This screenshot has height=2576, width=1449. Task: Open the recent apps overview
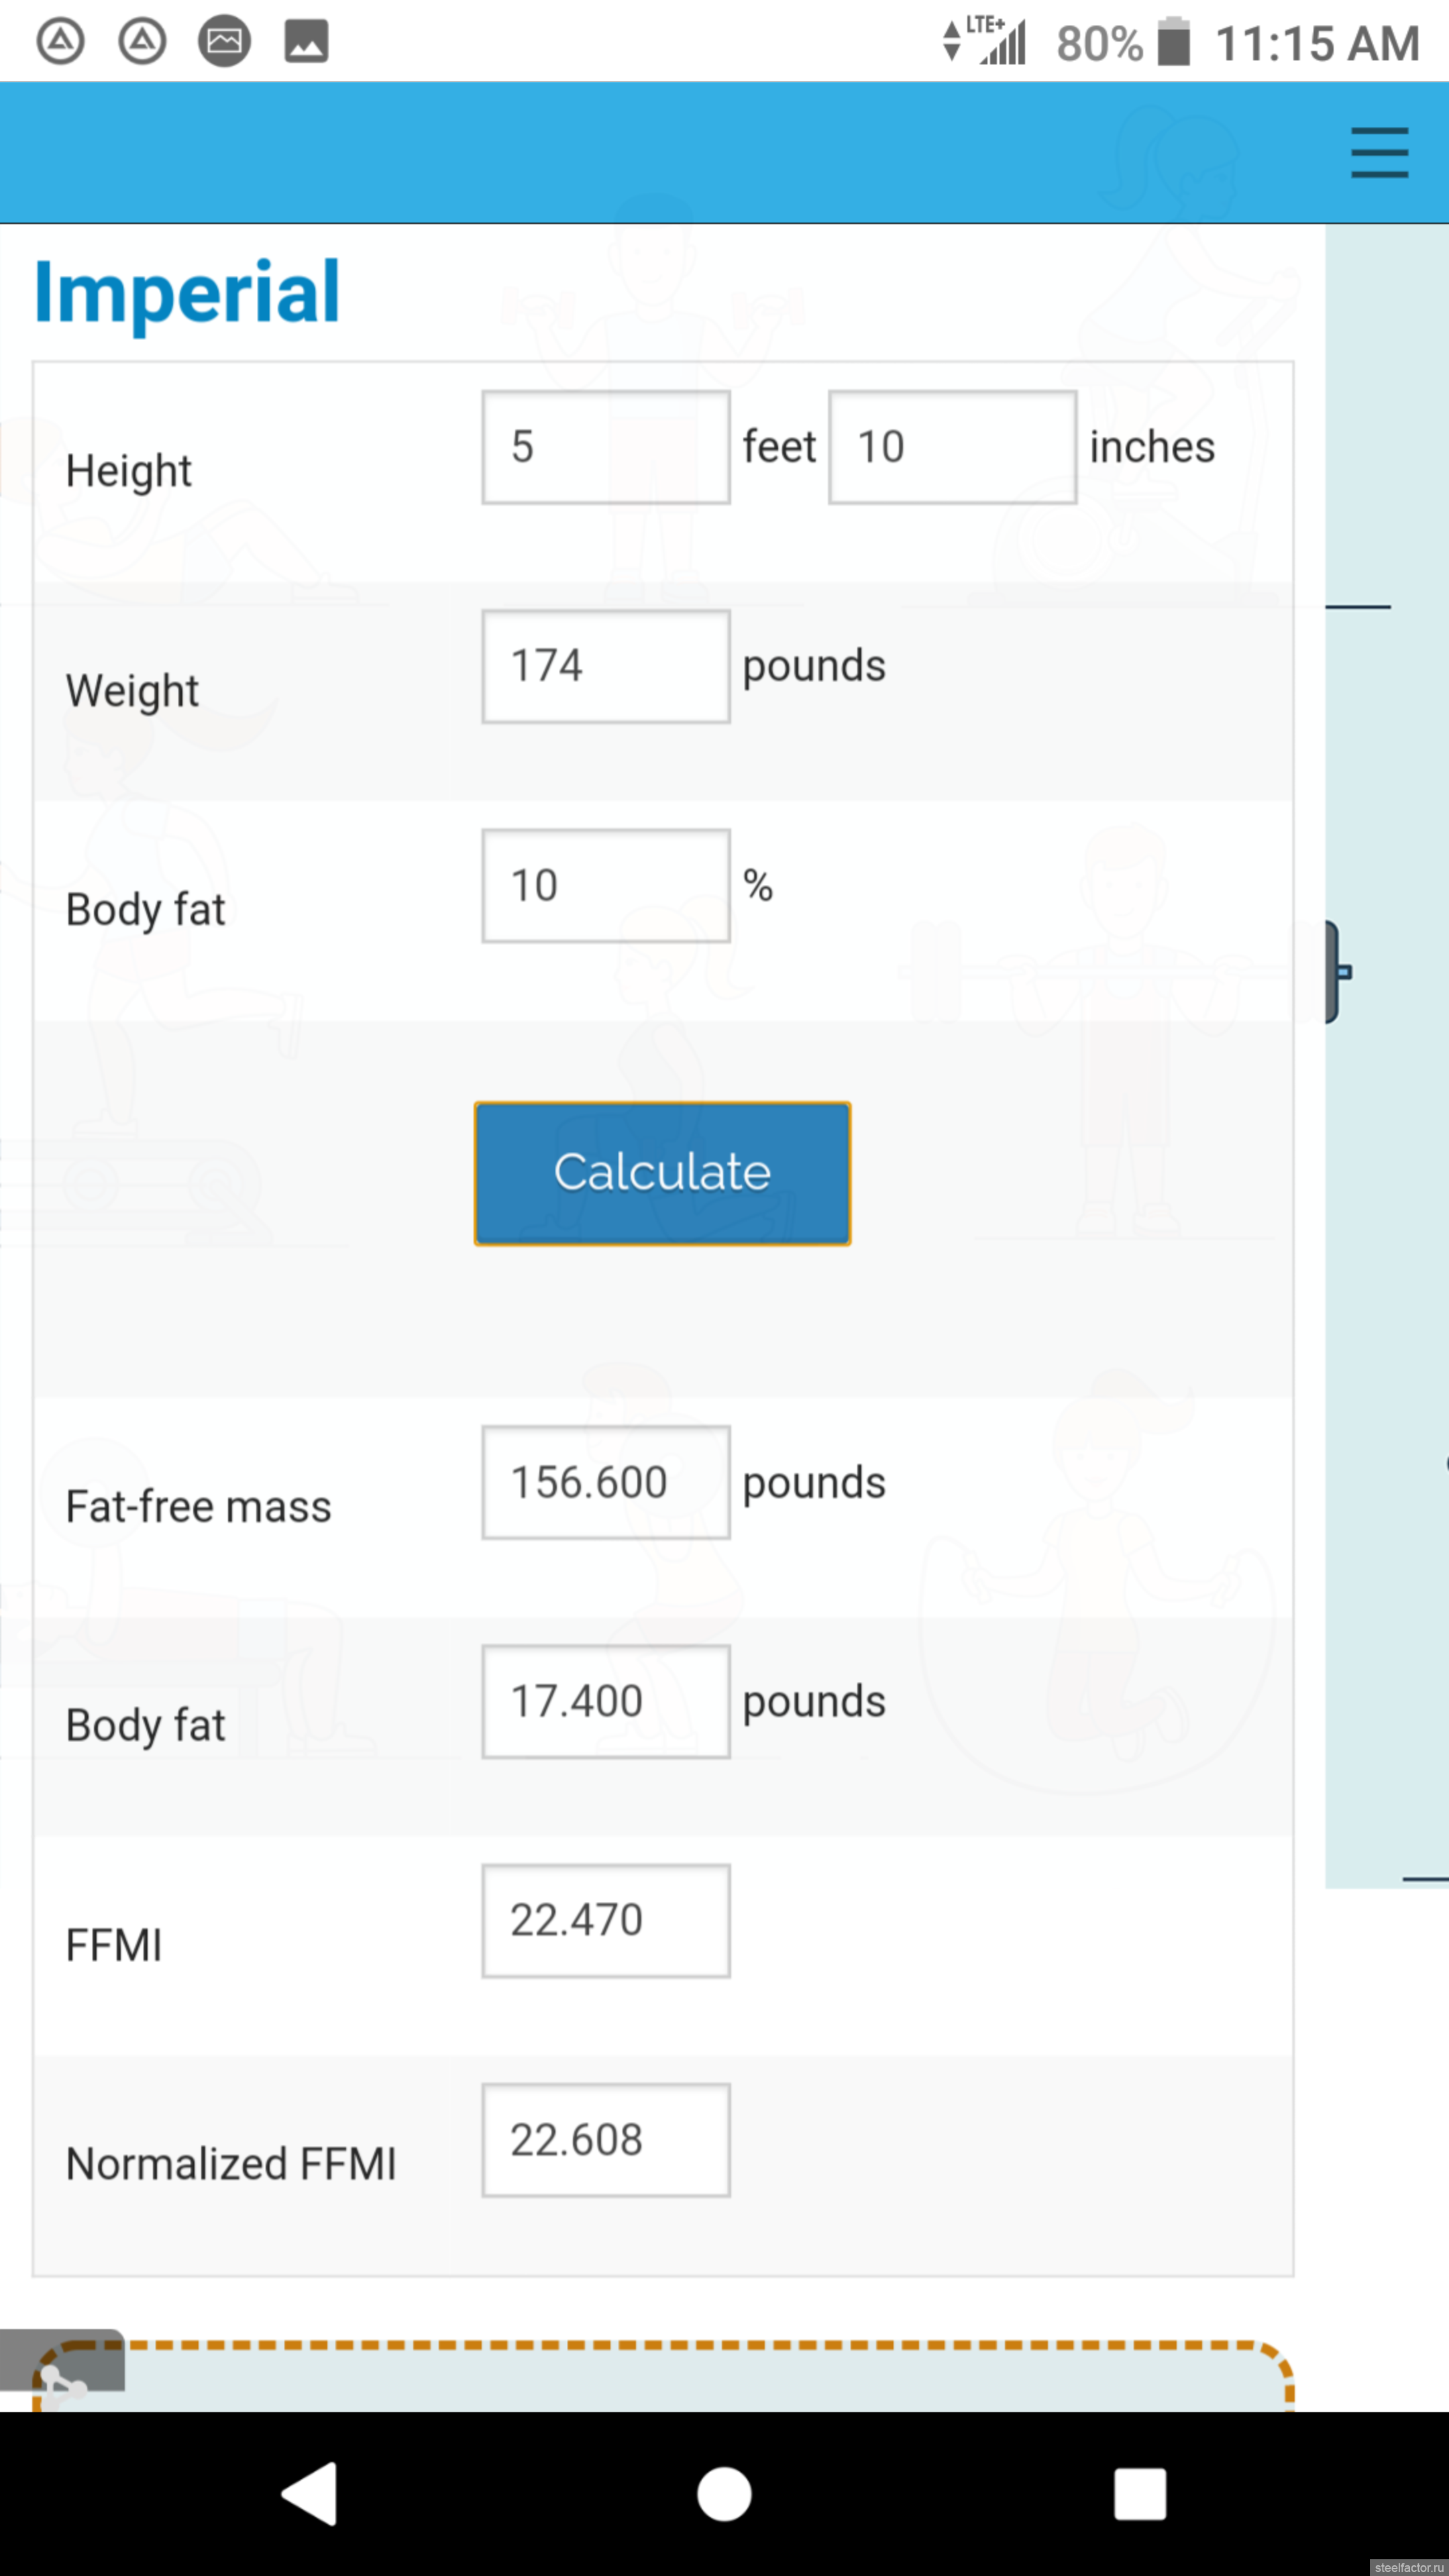[x=1140, y=2493]
